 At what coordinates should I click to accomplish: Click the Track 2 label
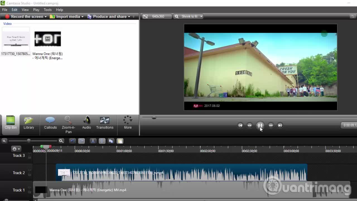point(19,173)
